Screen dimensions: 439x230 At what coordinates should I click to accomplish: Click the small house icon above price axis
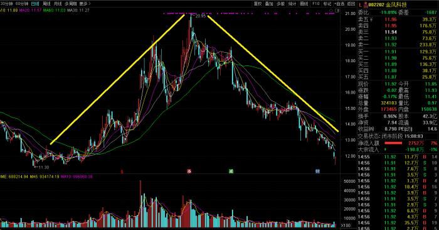[332, 11]
